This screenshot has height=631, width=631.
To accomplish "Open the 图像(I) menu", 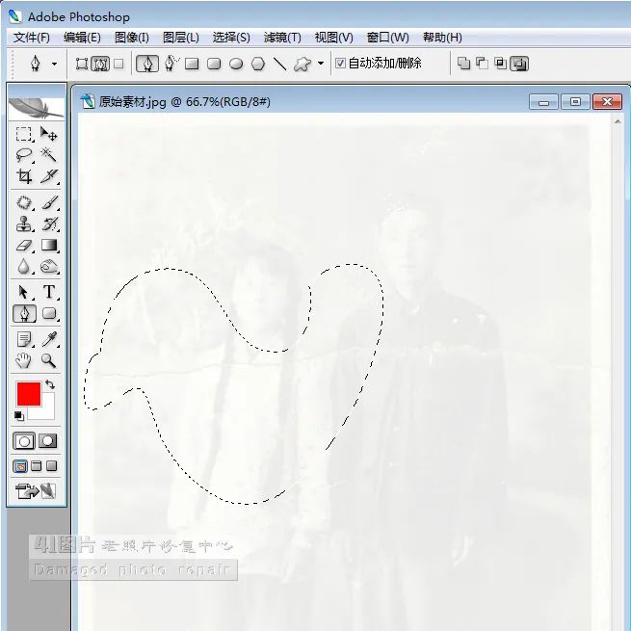I will point(132,38).
